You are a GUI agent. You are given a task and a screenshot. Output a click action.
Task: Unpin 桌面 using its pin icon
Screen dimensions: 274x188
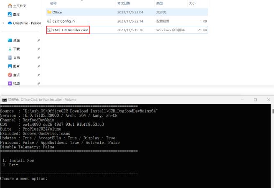coord(38,40)
